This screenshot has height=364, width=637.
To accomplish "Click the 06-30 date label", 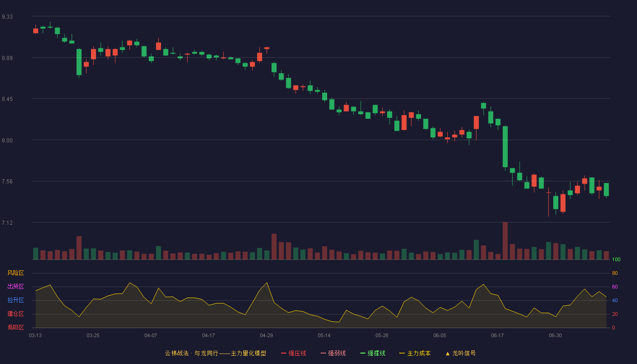I will click(x=555, y=335).
